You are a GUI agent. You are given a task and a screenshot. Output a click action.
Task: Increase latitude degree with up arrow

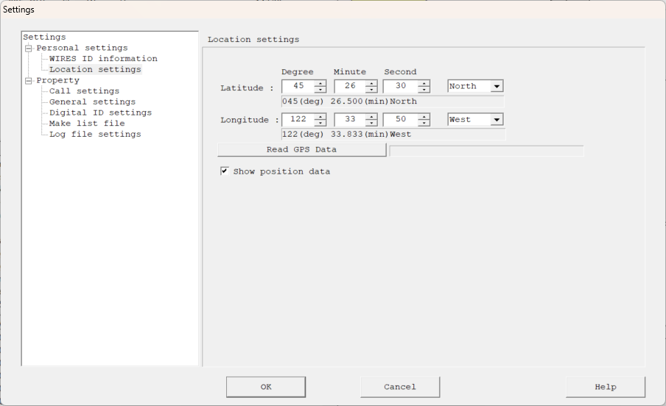(x=320, y=83)
